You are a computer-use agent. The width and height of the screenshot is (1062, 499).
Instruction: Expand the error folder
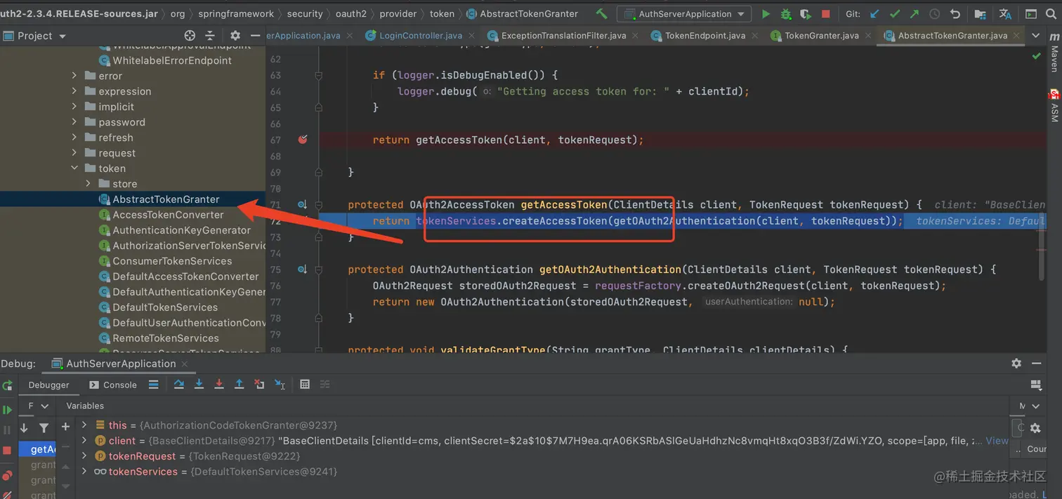(x=74, y=76)
